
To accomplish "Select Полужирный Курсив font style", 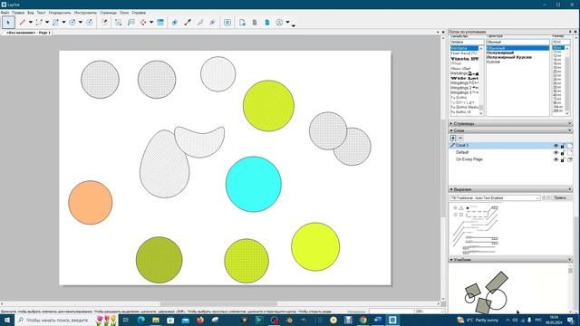I will coord(509,57).
